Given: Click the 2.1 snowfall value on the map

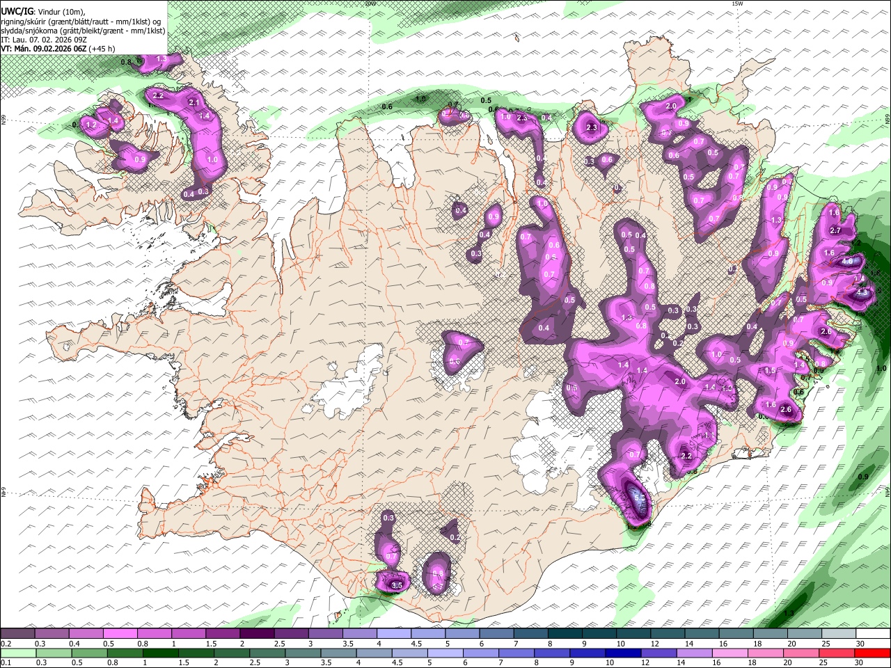Looking at the screenshot, I should coord(194,103).
